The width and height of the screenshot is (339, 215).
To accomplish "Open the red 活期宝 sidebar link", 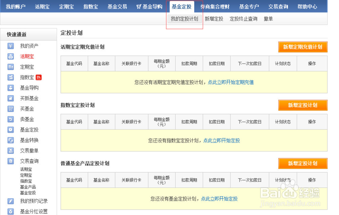I will tap(27, 56).
